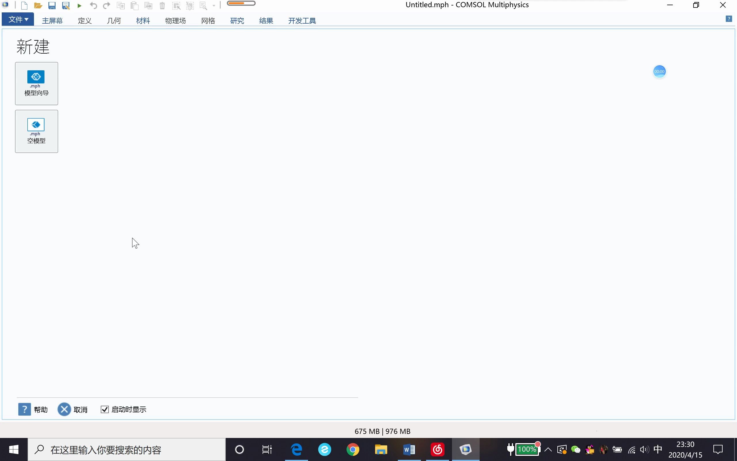Click the Delete trash can icon
The image size is (737, 461).
point(162,5)
